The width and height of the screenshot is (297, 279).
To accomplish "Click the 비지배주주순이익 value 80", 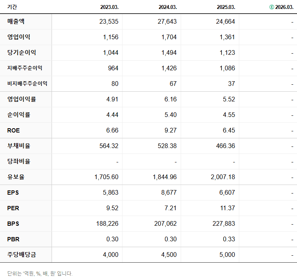I will pos(115,84).
